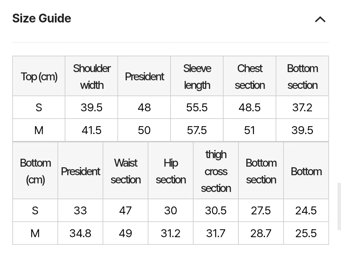Click the 34.8 value in bottom table
The height and width of the screenshot is (258, 341).
(x=80, y=233)
